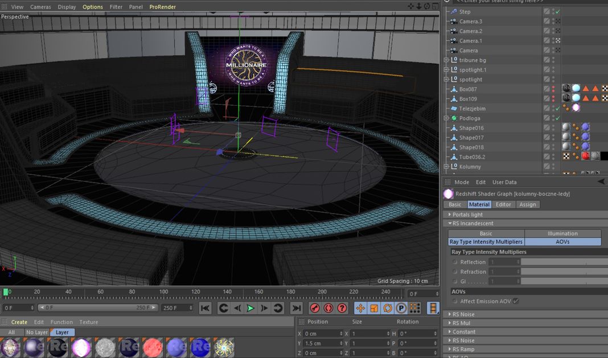
Task: Toggle the Position keyframe move icon
Action: tap(360, 308)
